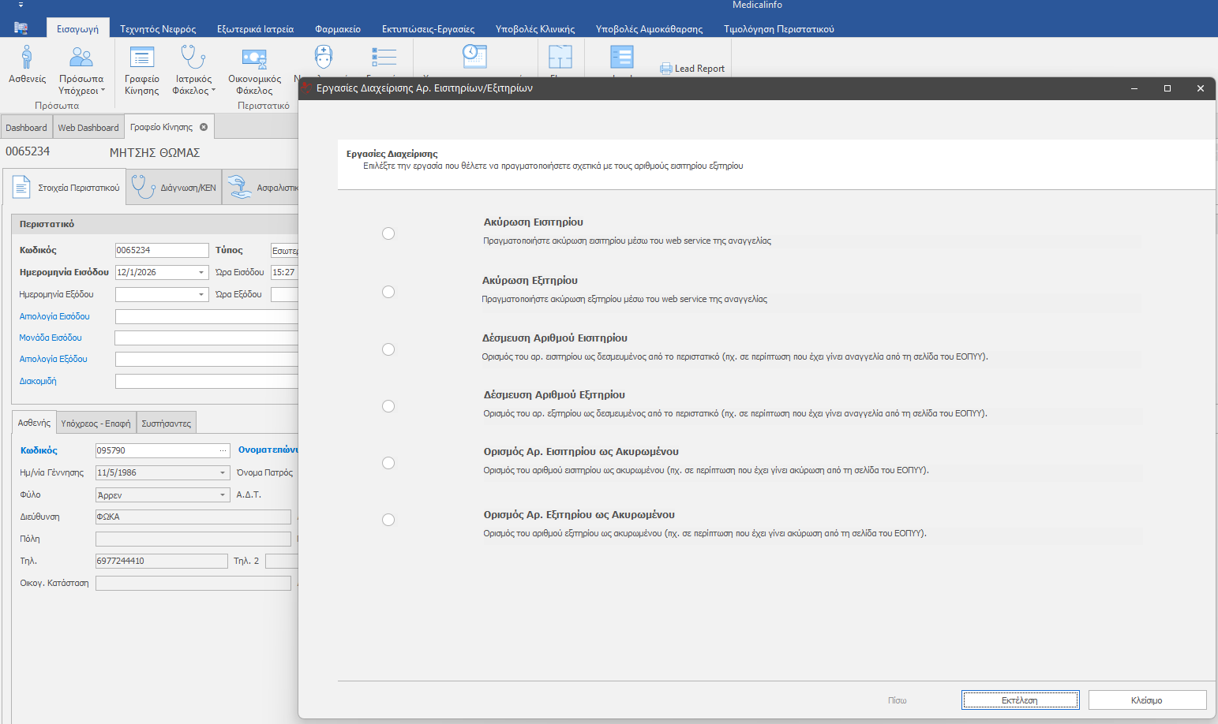The image size is (1218, 724).
Task: Click the Γραφείο Κίνησης ribbon icon
Action: 142,58
